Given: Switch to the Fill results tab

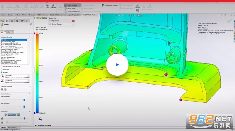Looking at the screenshot, I should [3, 32].
